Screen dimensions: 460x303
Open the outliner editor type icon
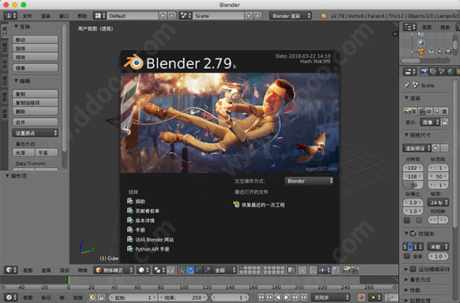409,27
